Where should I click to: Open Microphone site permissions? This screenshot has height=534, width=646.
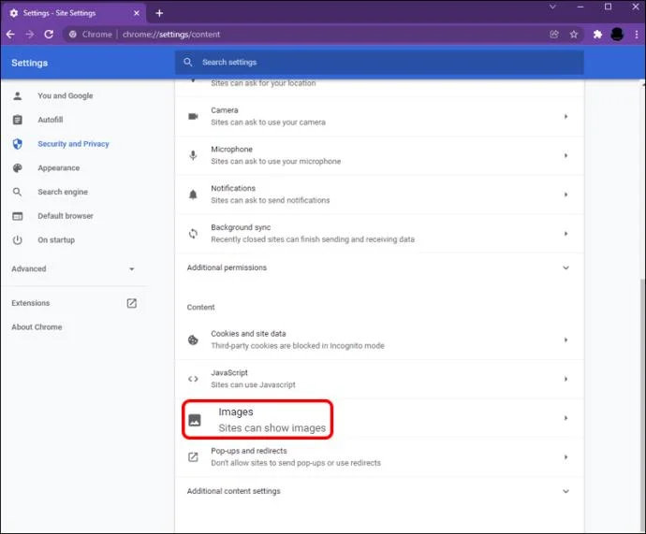tap(379, 155)
